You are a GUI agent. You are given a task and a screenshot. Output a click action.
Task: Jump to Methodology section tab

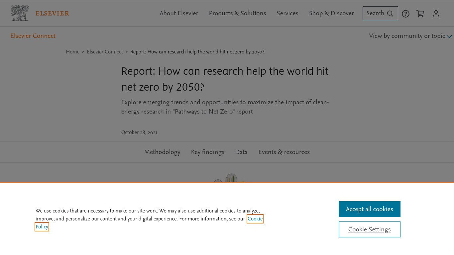(162, 152)
